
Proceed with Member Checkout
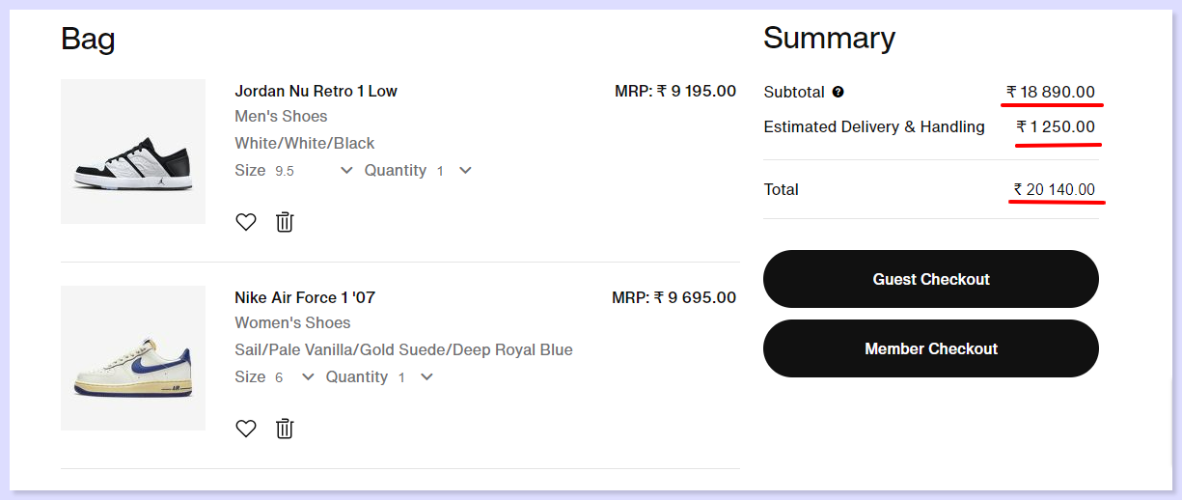(931, 348)
